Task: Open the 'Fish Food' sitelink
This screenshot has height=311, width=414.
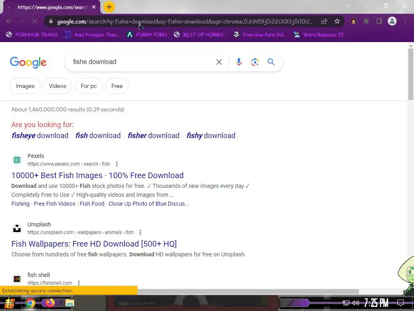Action: pos(92,204)
